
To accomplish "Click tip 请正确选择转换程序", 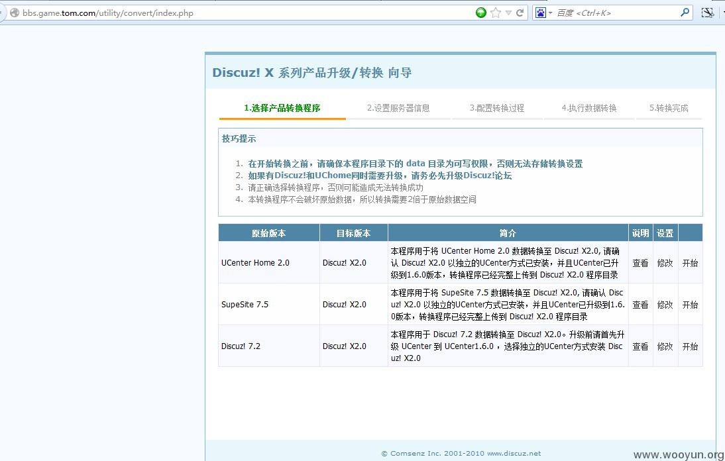I will [336, 187].
